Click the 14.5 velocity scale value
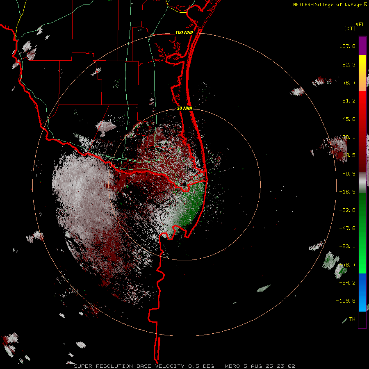369x369 pixels. 349,155
